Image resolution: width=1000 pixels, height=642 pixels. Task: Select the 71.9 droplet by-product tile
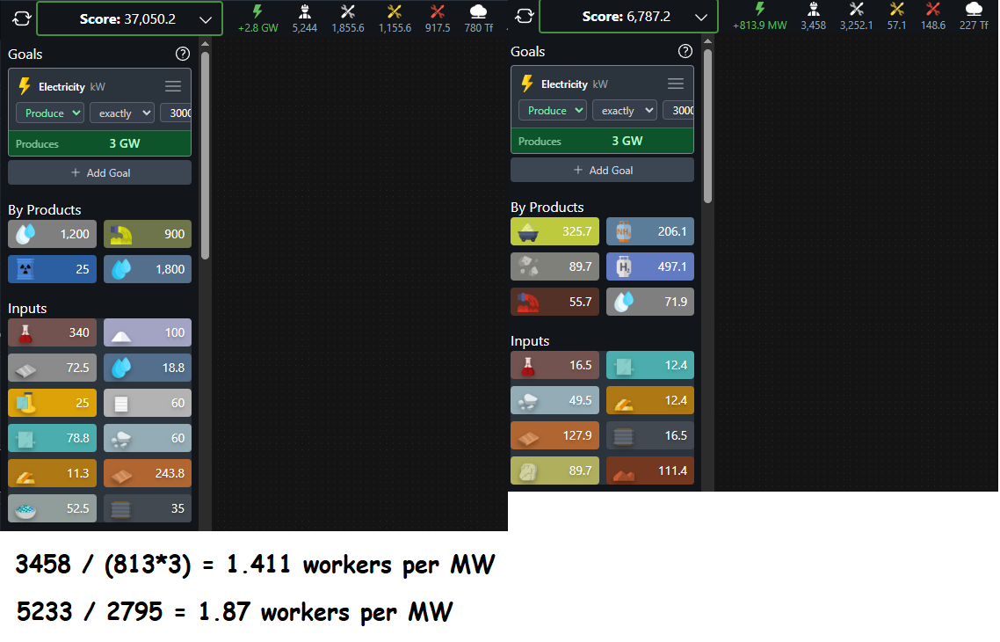click(650, 302)
